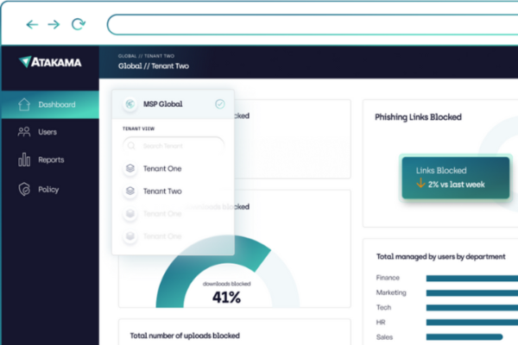Click the Policy shield icon
This screenshot has width=518, height=345.
click(24, 189)
